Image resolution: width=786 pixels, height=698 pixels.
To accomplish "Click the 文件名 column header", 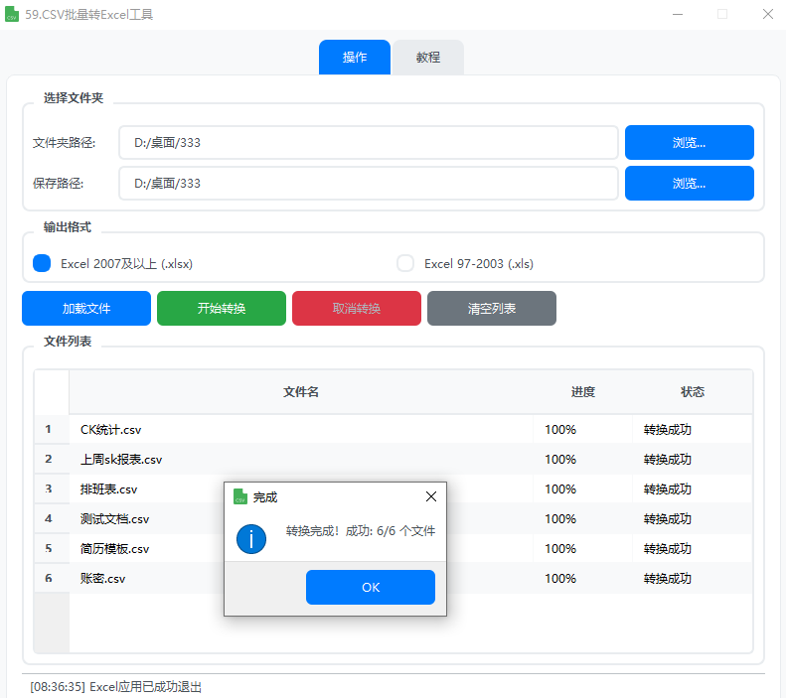I will click(x=301, y=392).
